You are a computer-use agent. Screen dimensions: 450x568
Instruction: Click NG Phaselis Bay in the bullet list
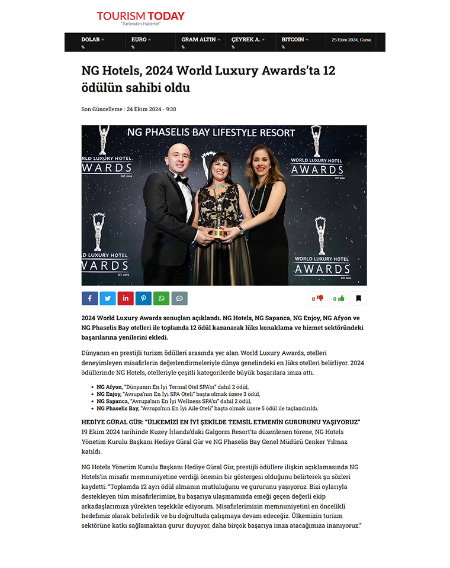tap(118, 408)
